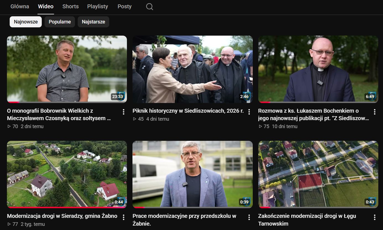Open title 'Prace modernizacyjne przy przedszkolu w Żabnie.'

coord(184,220)
